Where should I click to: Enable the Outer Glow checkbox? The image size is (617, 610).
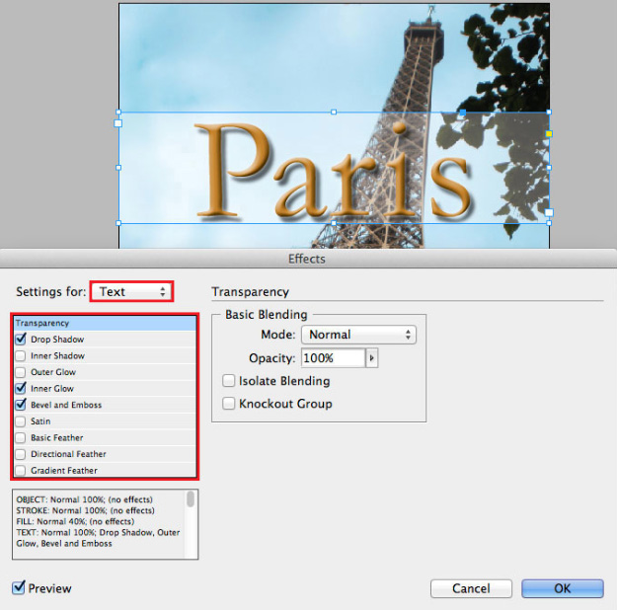(21, 372)
